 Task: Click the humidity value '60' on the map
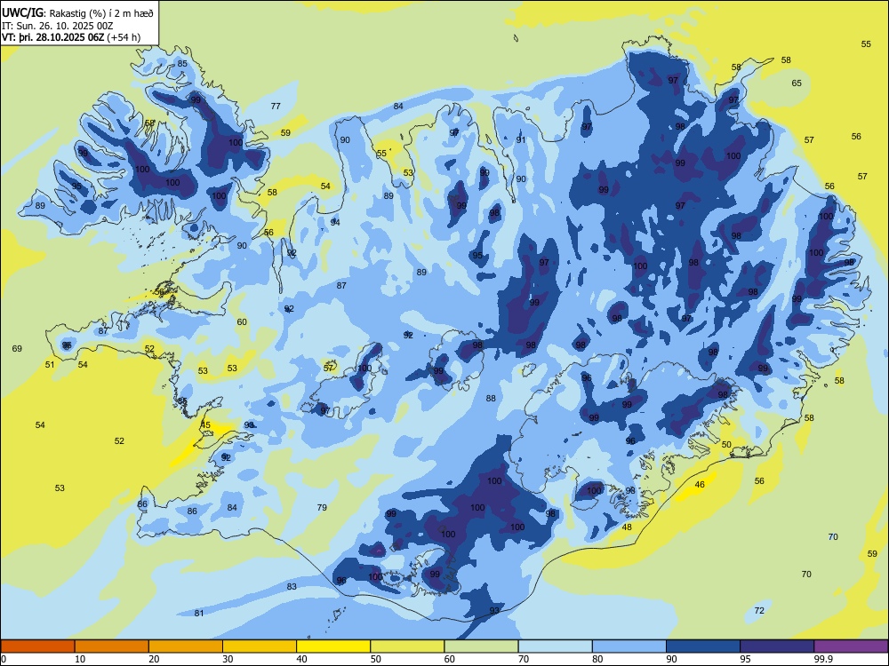click(242, 321)
